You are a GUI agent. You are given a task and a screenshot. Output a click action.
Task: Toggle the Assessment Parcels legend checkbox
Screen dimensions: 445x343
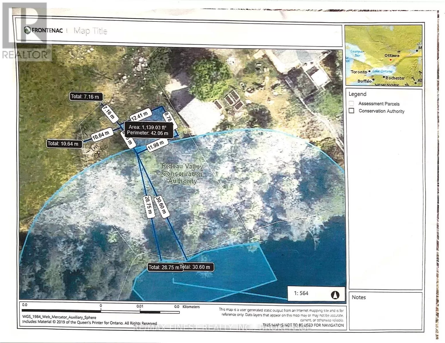click(x=352, y=103)
